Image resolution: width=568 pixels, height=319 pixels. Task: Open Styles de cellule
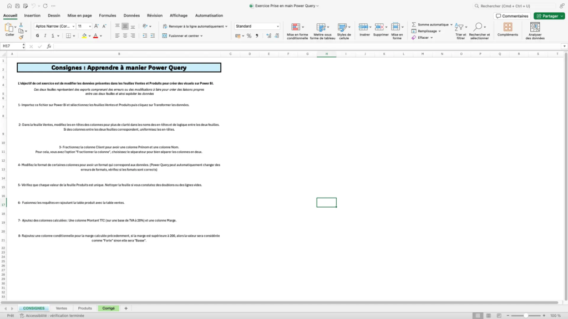click(x=344, y=31)
